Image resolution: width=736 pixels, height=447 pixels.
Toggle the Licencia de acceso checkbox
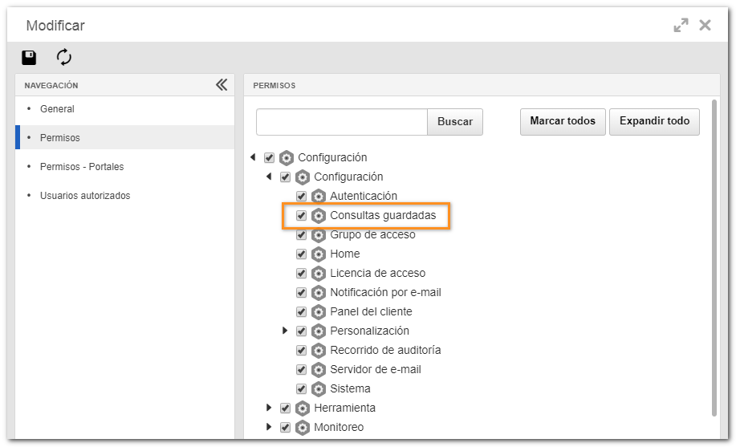point(301,274)
